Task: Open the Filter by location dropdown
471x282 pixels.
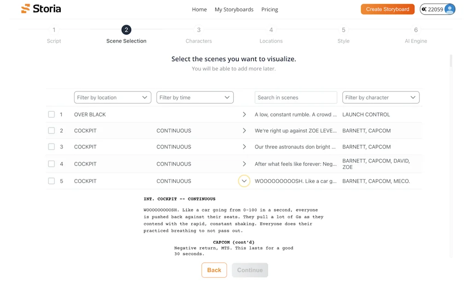Action: click(x=112, y=97)
